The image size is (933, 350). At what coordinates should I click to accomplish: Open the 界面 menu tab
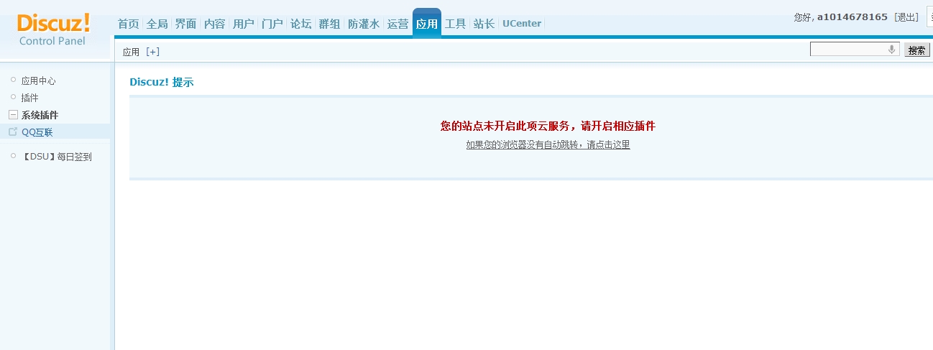[186, 24]
